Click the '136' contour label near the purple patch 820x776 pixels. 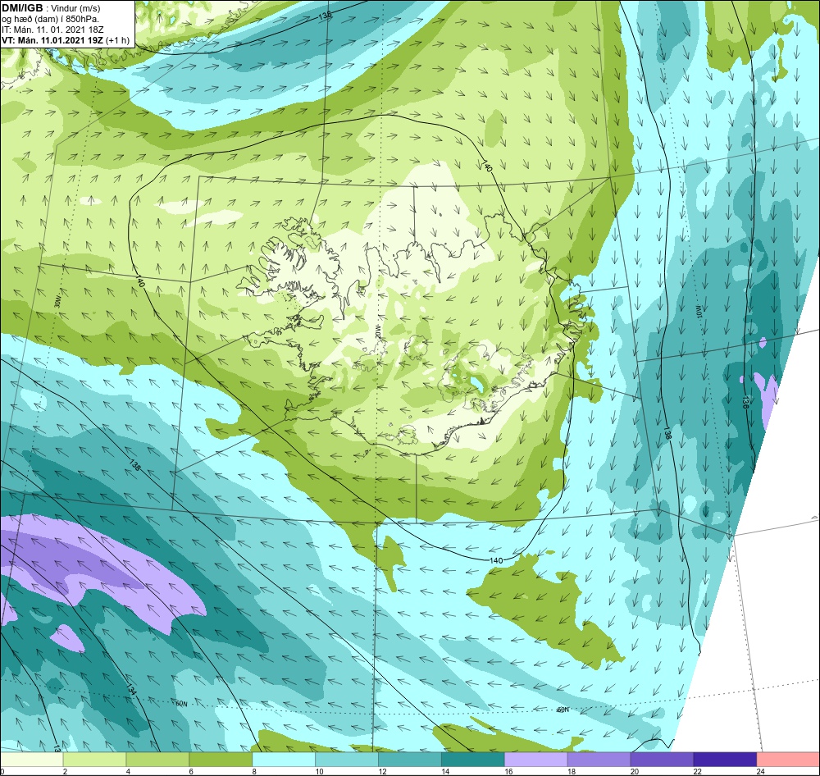(x=745, y=402)
